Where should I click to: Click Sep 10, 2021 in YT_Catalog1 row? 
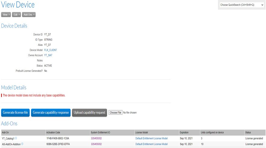[x=186, y=138]
